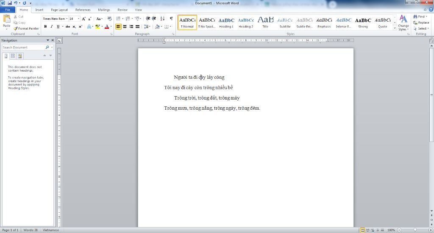The image size is (434, 233).
Task: Open the multilevel list dropdown
Action: tap(141, 19)
